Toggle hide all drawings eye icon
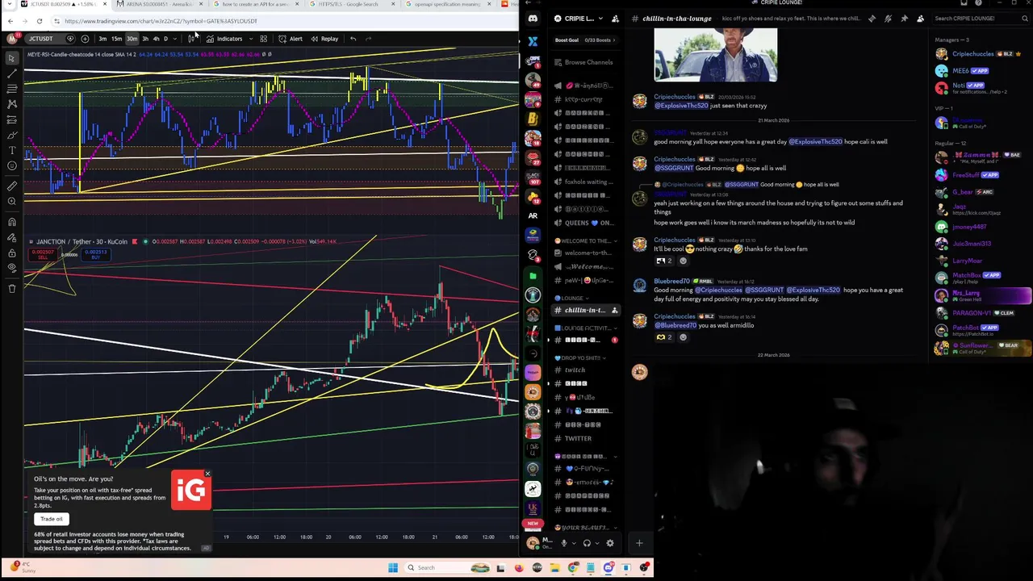The image size is (1033, 581). (11, 268)
